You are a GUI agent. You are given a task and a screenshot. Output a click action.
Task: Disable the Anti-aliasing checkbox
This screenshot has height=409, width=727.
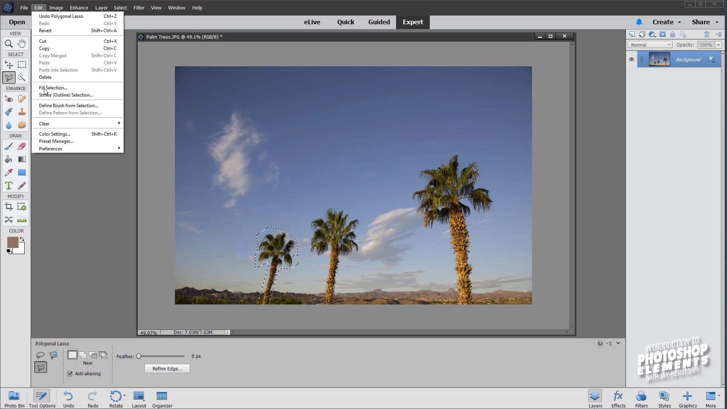coord(70,374)
